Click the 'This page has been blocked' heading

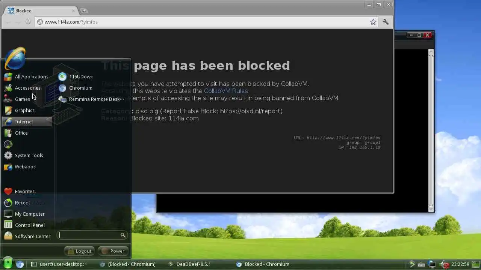[x=195, y=66]
